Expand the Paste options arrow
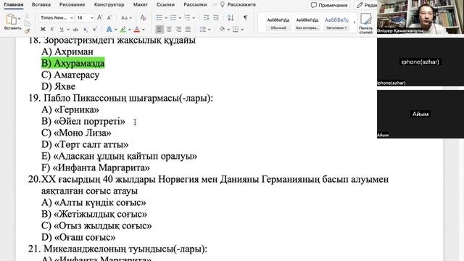 pos(20,19)
